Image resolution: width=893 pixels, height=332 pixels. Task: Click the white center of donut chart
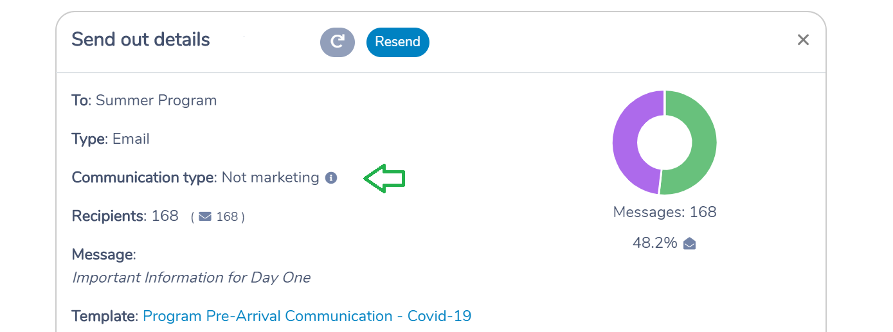(665, 143)
